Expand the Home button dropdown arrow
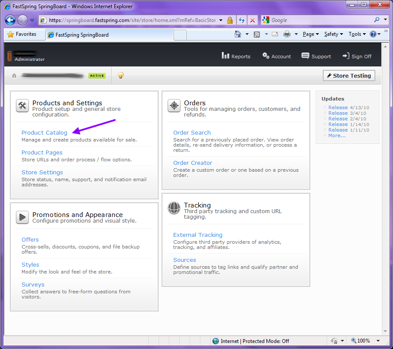The height and width of the screenshot is (349, 393). 247,34
